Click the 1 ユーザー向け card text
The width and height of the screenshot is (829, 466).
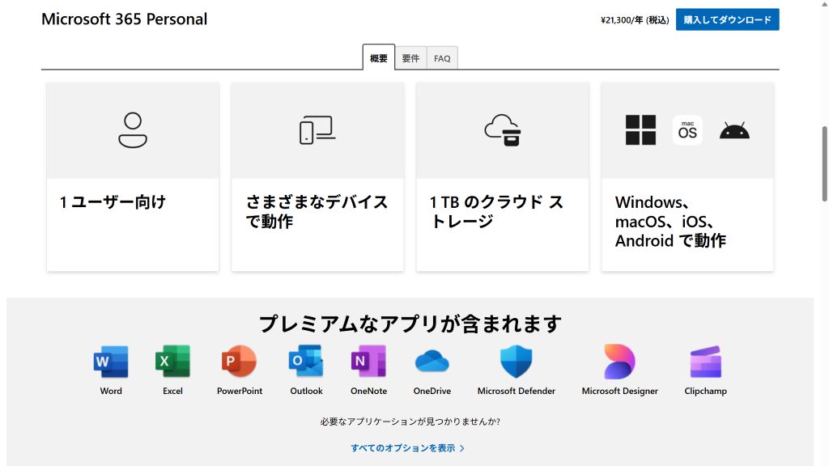tap(113, 201)
